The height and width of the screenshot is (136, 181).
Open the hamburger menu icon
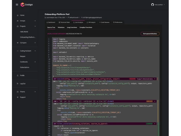click(x=17, y=5)
